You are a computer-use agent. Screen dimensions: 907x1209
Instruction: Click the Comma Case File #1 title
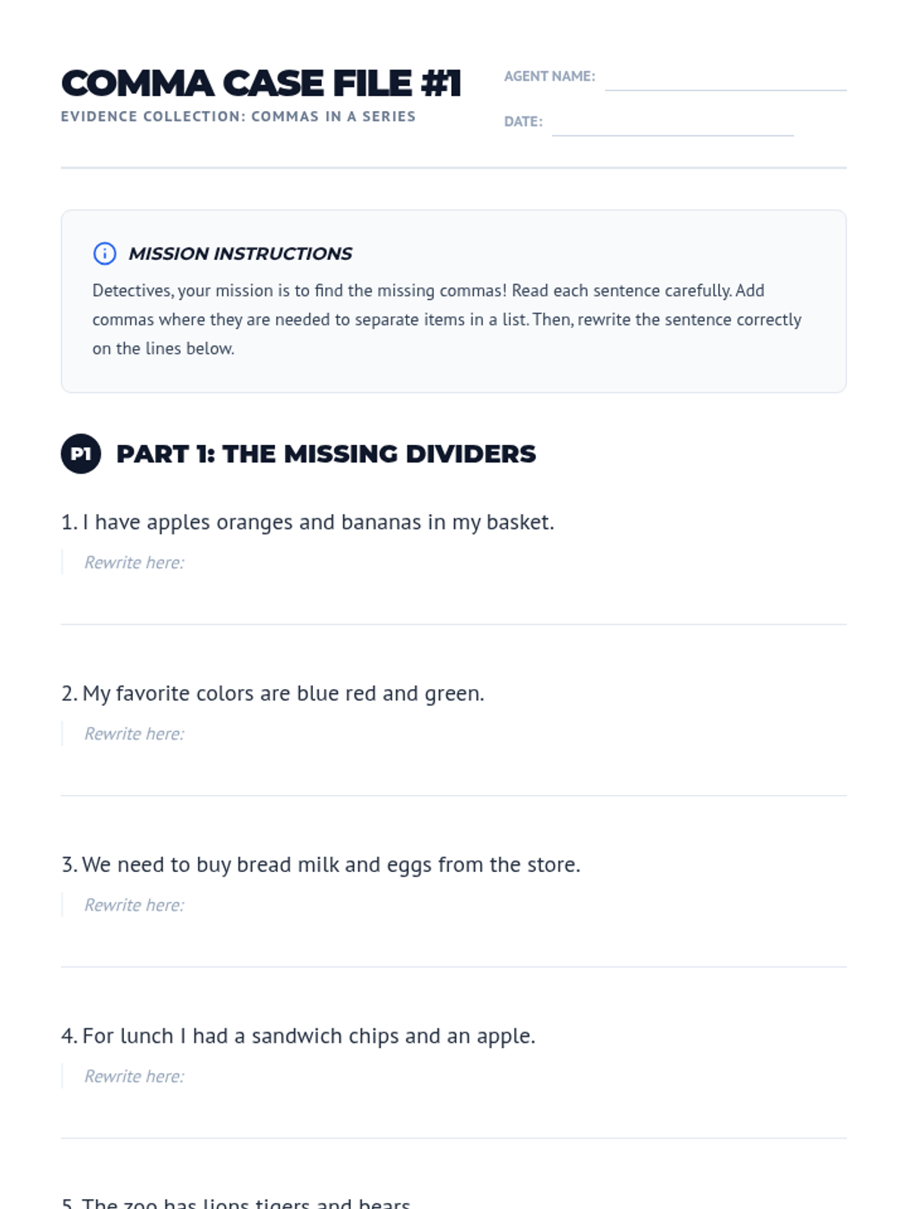(262, 83)
